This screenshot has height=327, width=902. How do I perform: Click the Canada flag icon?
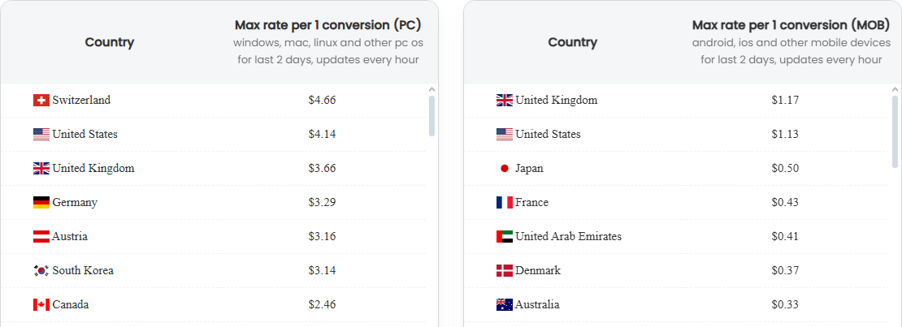(41, 304)
